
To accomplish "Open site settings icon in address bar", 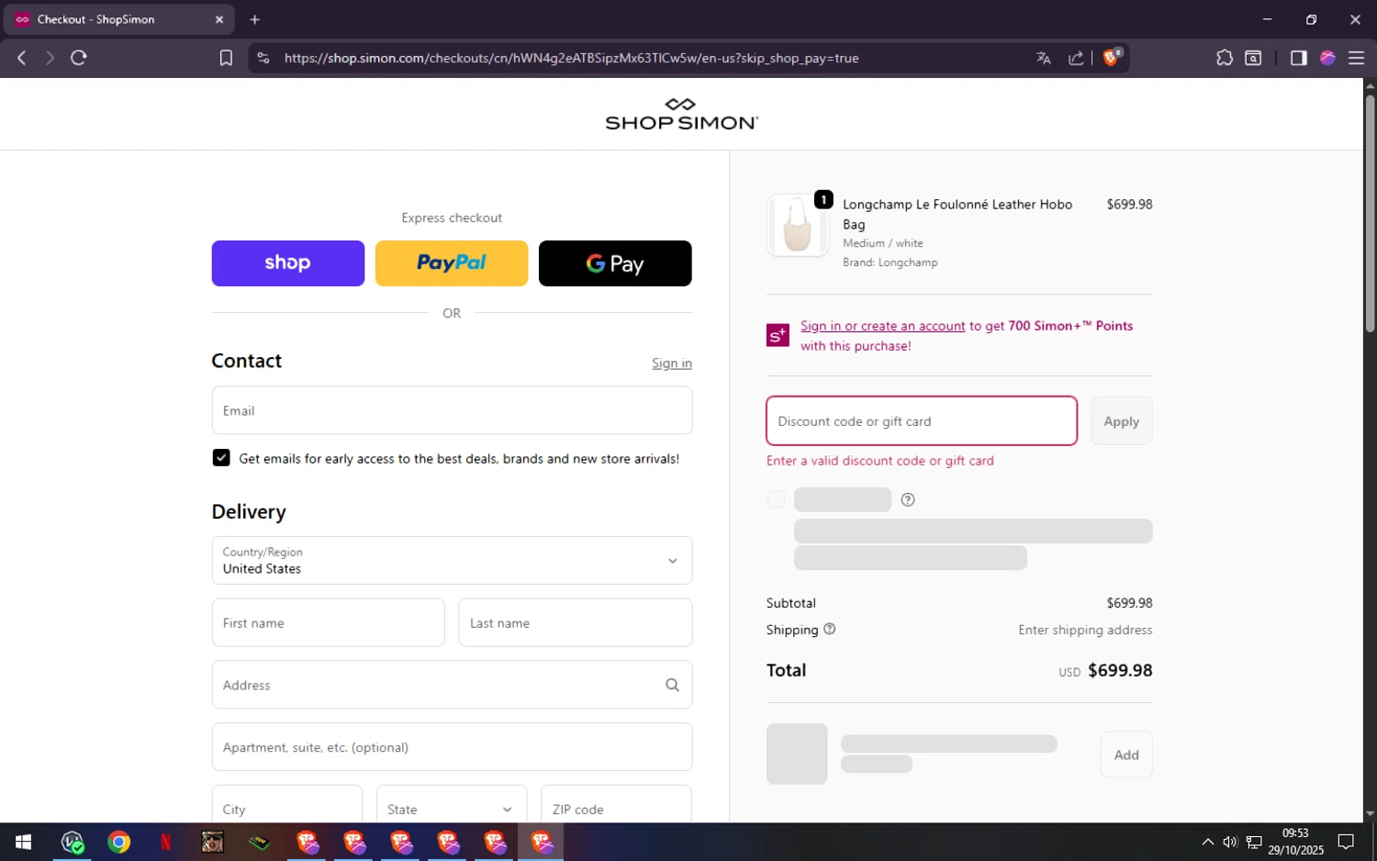I will pyautogui.click(x=263, y=58).
